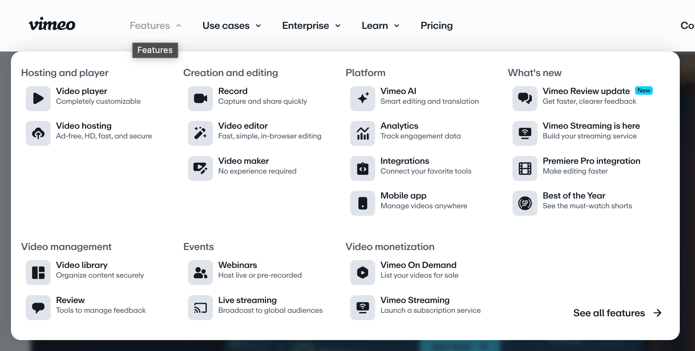695x351 pixels.
Task: Open the Premiere Pro integration title link
Action: [591, 161]
